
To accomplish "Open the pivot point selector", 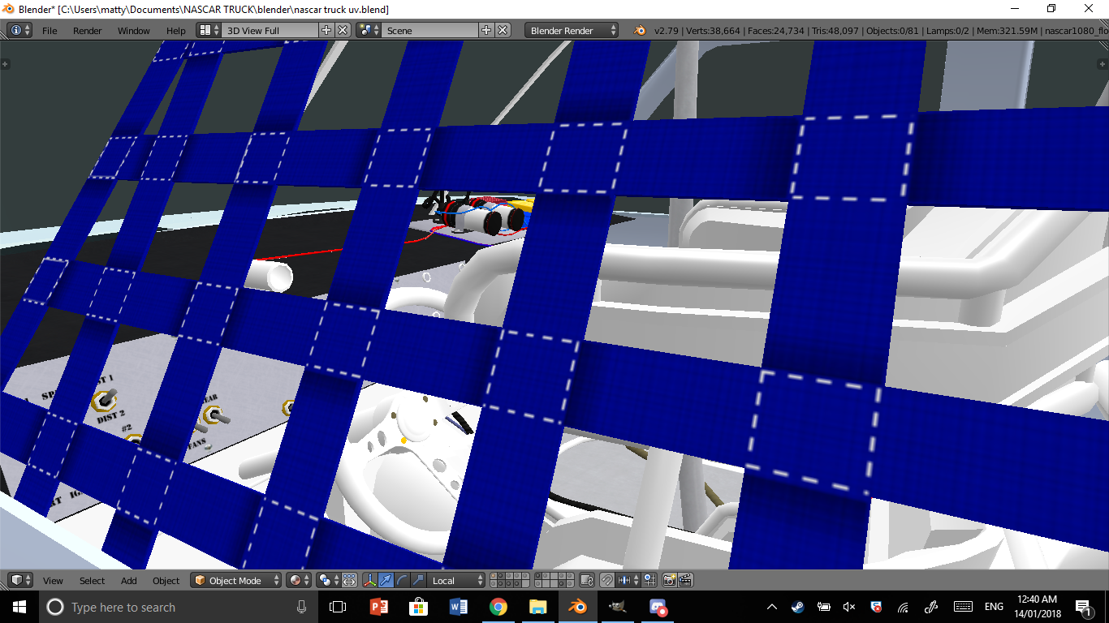I will [x=329, y=580].
